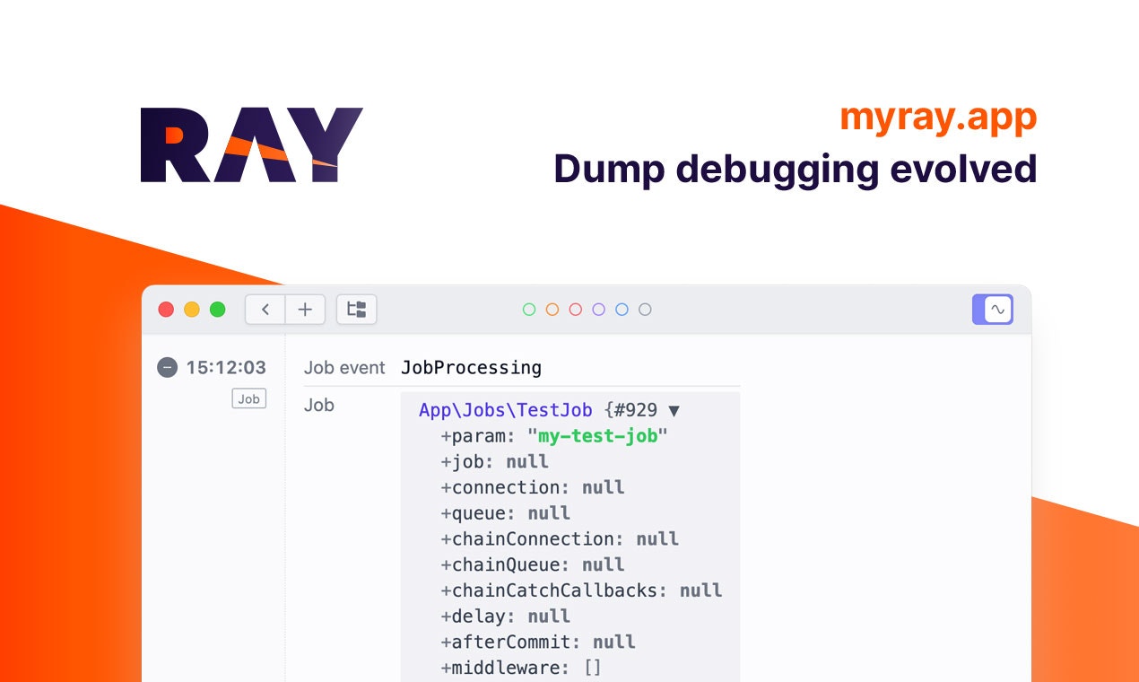Filter by the red color circle
Viewport: 1139px width, 682px height.
576,310
